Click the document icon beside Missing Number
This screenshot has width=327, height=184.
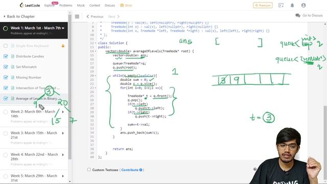click(x=12, y=77)
